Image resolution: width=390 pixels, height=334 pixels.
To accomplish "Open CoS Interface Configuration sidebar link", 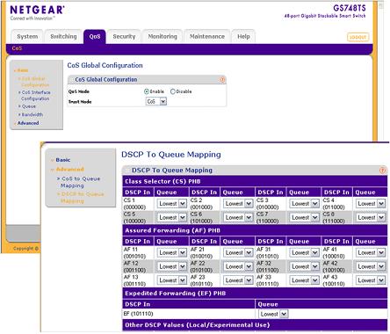I will click(x=35, y=96).
